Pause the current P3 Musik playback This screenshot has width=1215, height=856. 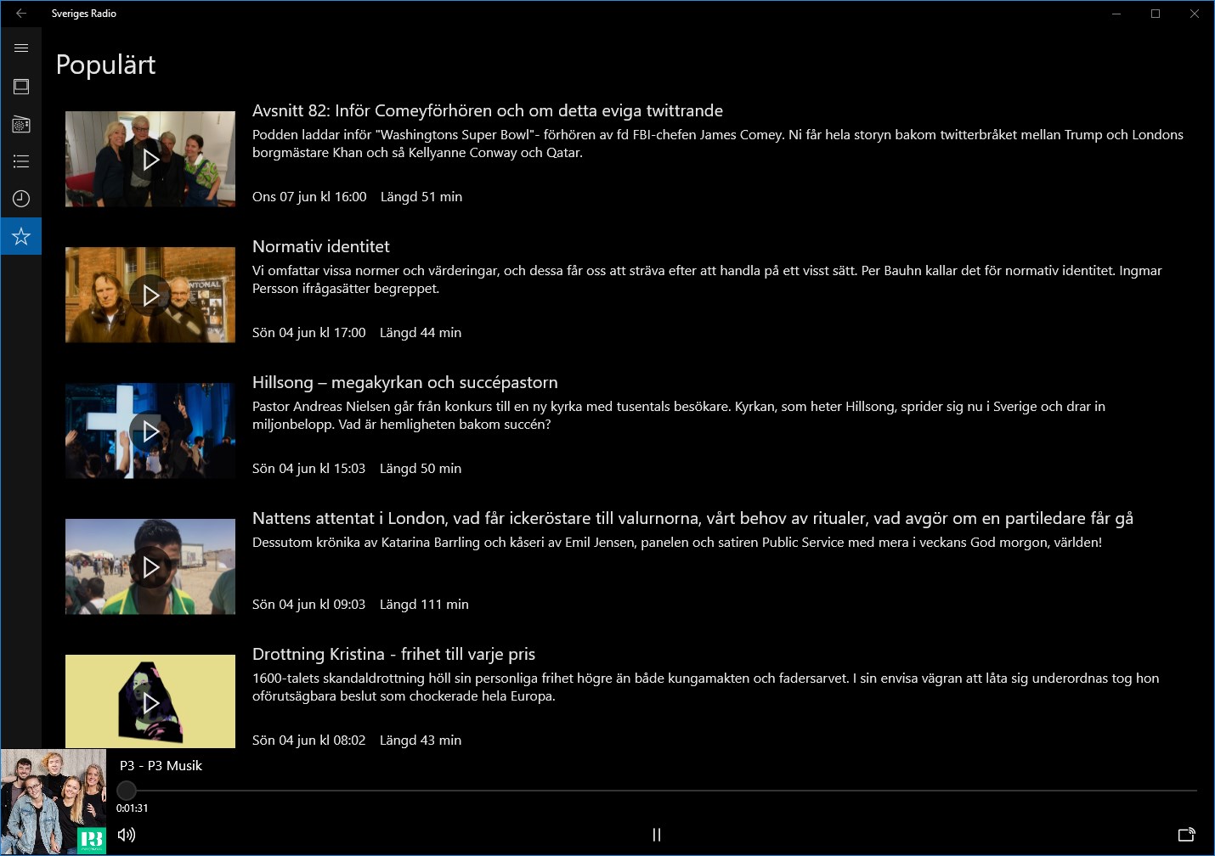656,835
